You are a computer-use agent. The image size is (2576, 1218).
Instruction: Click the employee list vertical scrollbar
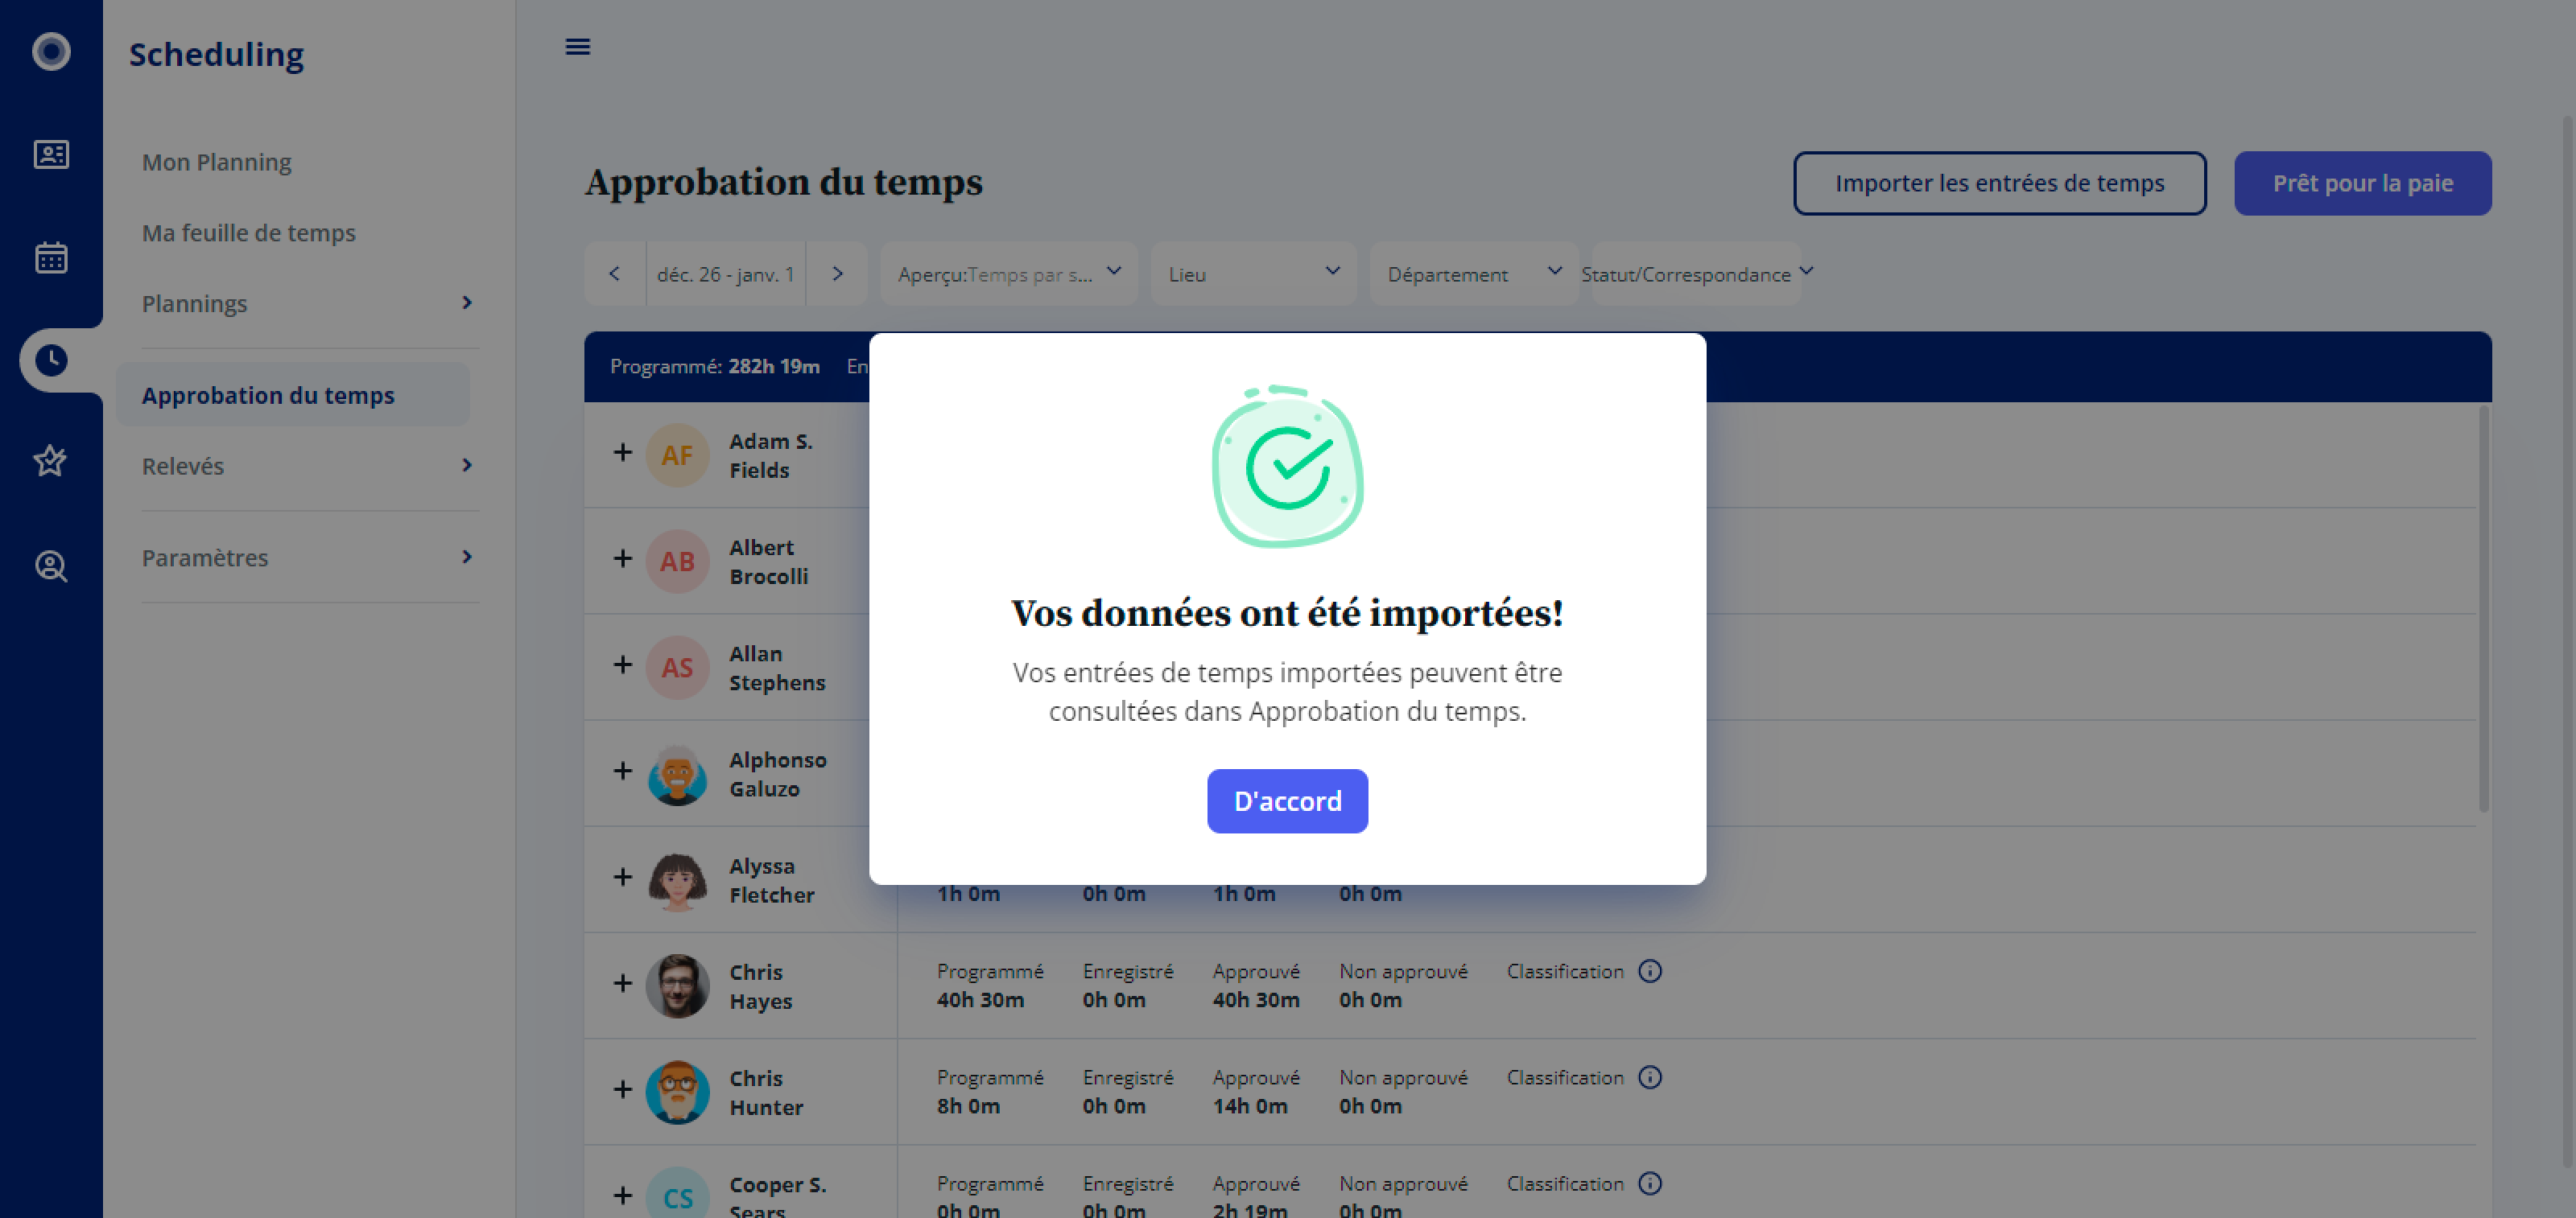tap(2484, 610)
